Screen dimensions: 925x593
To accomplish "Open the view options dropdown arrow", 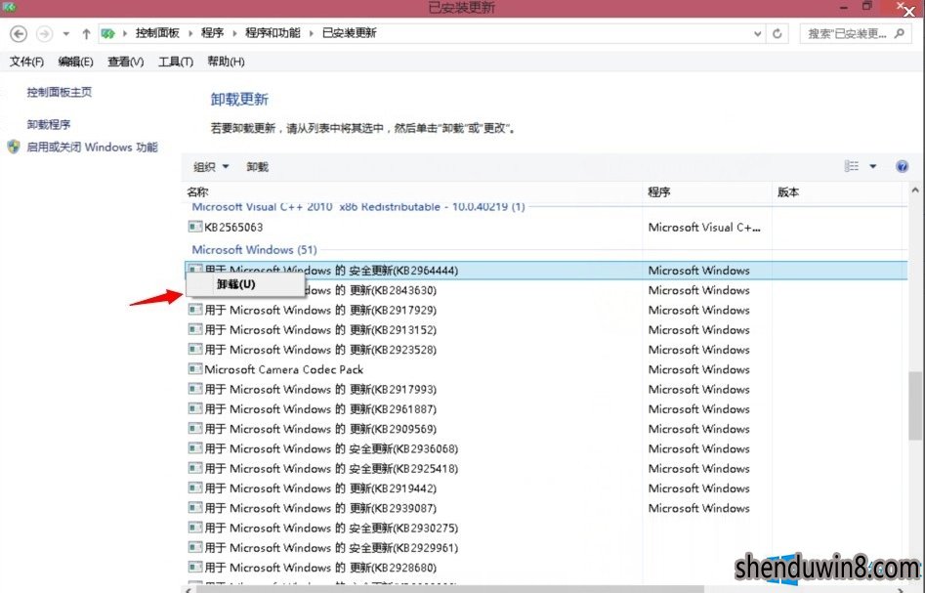I will 873,166.
